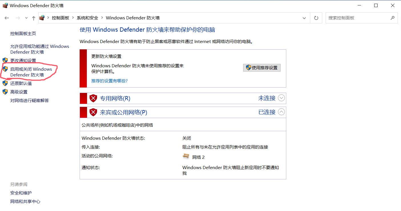Open 网络和共享中心 link
401x211 pixels.
click(25, 201)
